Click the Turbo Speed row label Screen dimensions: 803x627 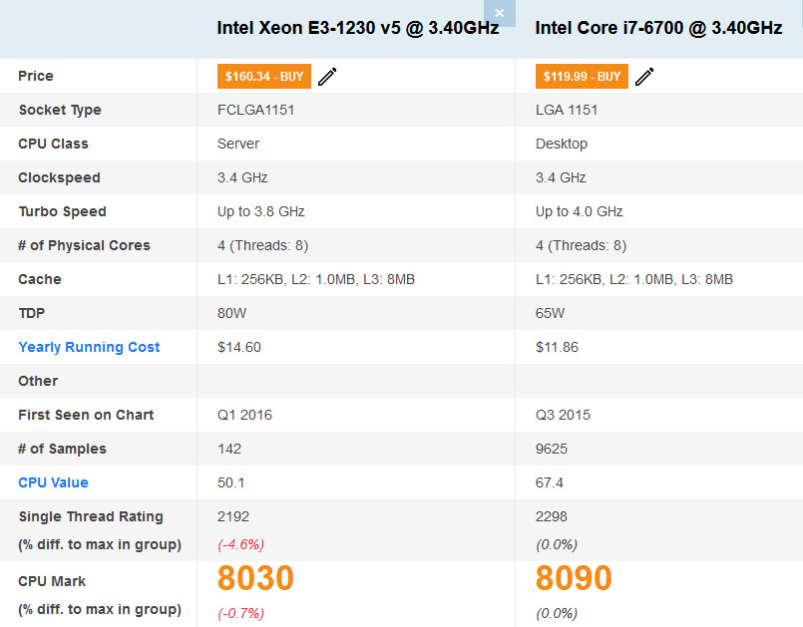pyautogui.click(x=63, y=211)
